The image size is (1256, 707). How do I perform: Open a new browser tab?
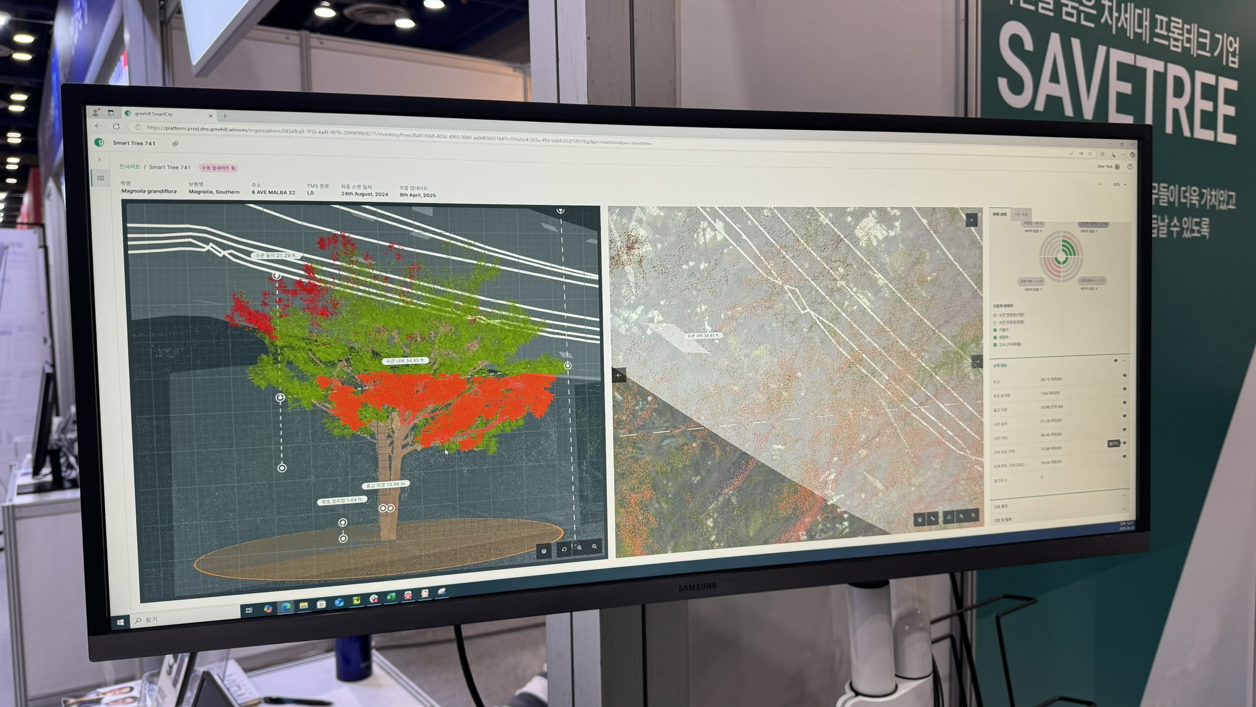point(225,115)
